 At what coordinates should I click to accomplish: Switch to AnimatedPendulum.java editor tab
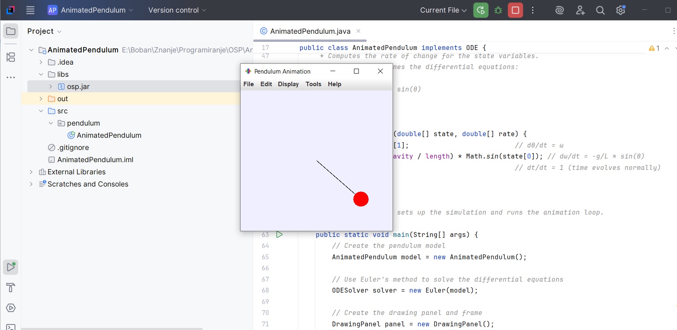pos(310,31)
